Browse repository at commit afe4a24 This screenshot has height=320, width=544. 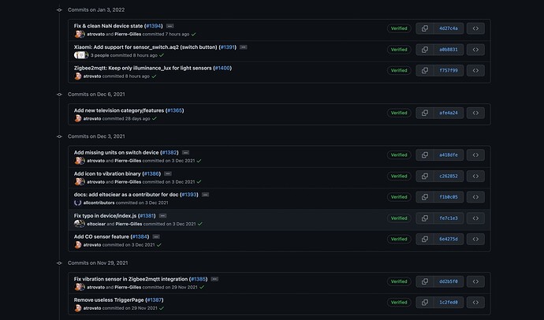pos(475,113)
